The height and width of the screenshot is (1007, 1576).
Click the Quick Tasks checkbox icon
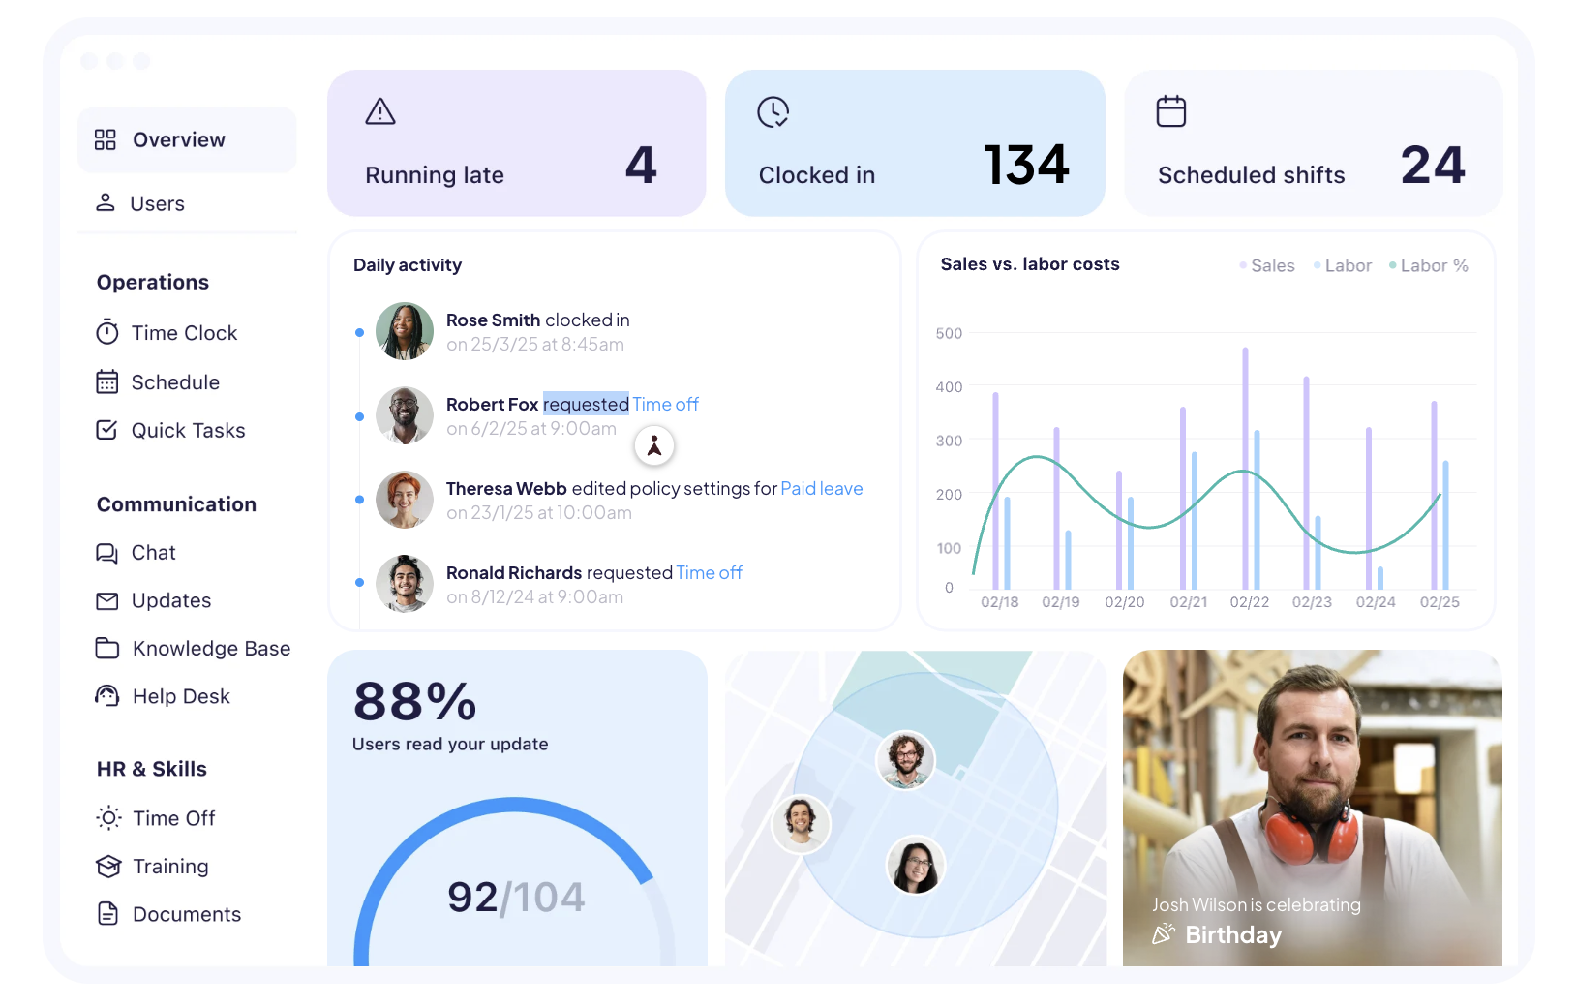107,430
